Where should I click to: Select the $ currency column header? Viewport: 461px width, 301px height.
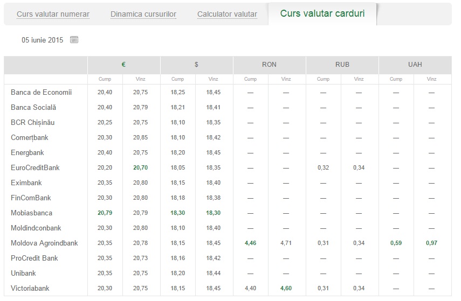(196, 65)
